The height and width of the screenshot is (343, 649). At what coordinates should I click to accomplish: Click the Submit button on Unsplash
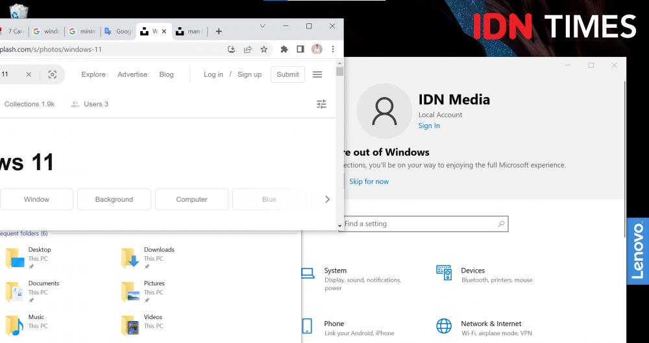point(288,74)
